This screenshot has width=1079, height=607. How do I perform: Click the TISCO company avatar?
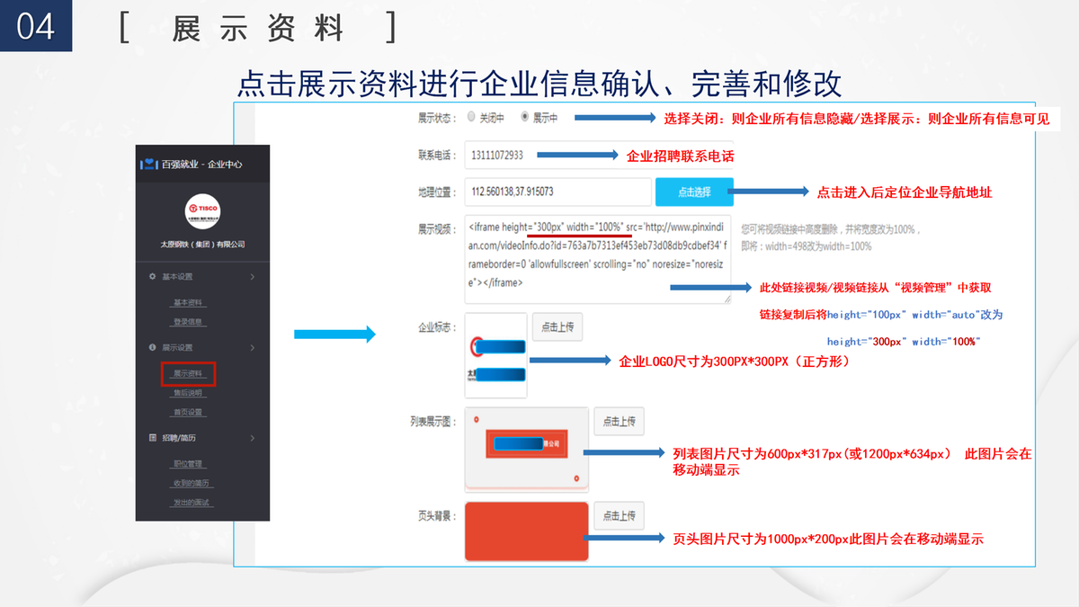coord(202,211)
